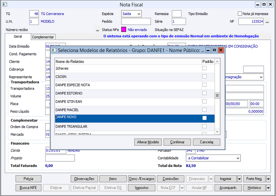
Task: Check Padrão for DANFE NOVO
Action: (x=204, y=118)
